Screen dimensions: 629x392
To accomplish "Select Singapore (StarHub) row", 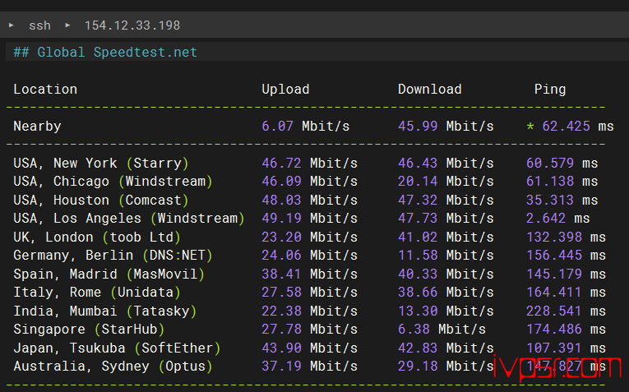I will pos(89,329).
